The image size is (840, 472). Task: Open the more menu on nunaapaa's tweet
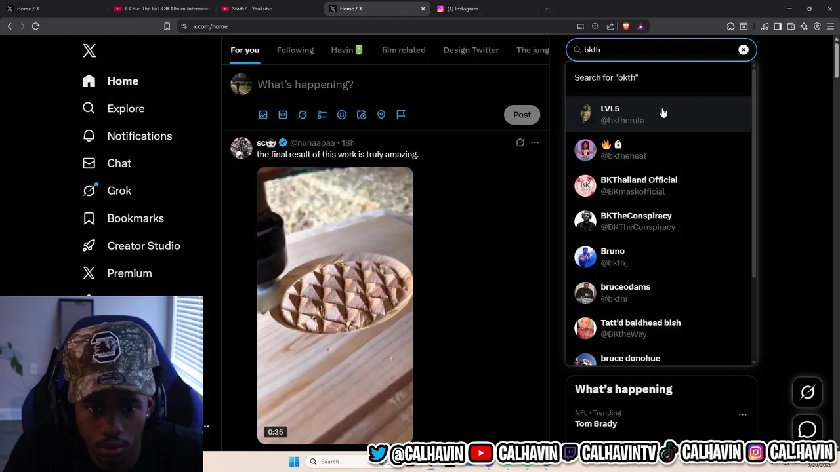(x=535, y=142)
